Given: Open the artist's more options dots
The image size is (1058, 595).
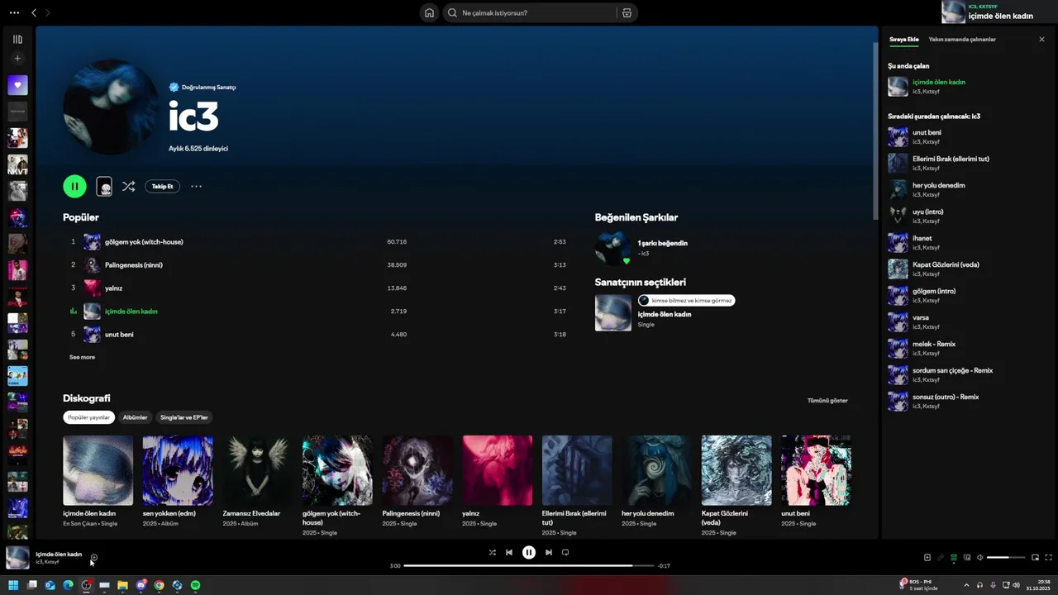Looking at the screenshot, I should point(196,187).
